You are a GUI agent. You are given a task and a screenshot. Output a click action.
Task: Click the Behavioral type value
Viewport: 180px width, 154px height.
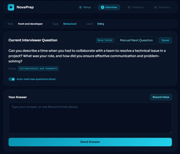70,24
